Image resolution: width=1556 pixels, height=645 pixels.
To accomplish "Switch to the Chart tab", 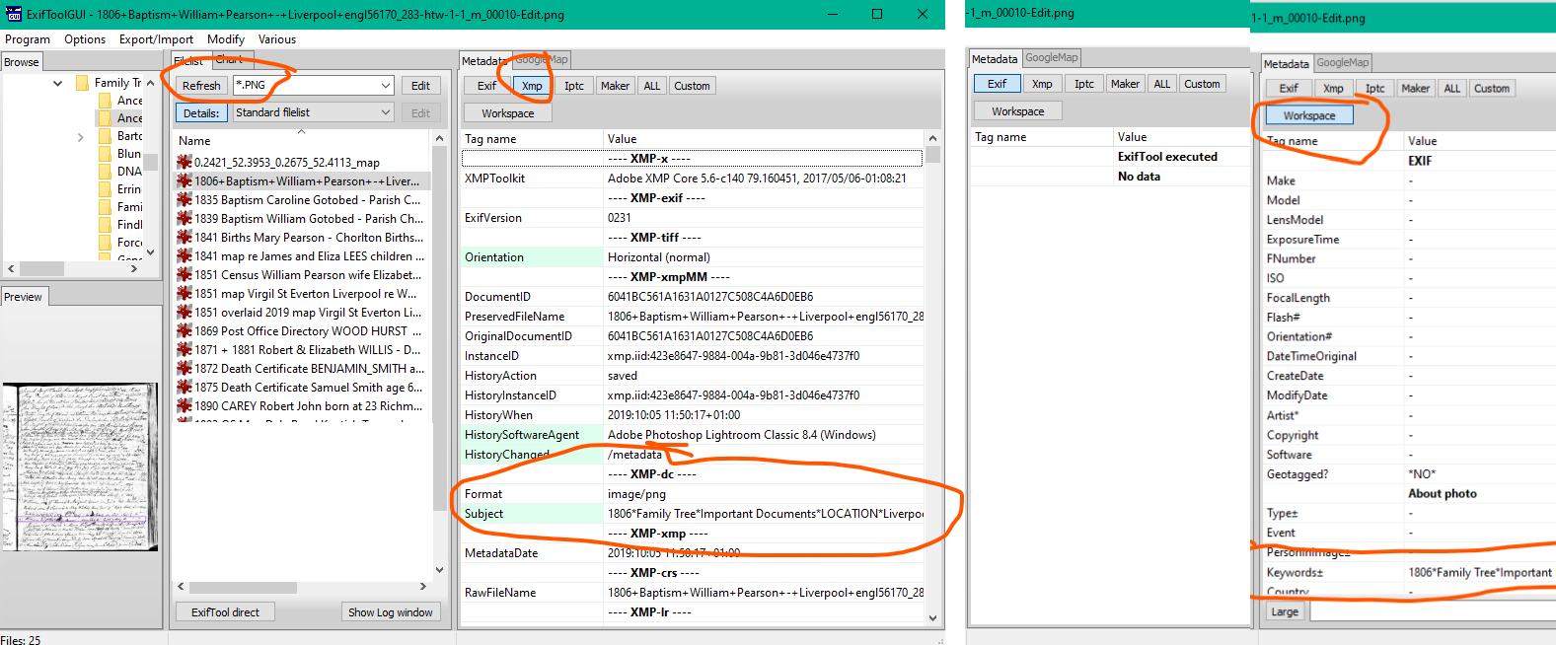I will 229,59.
